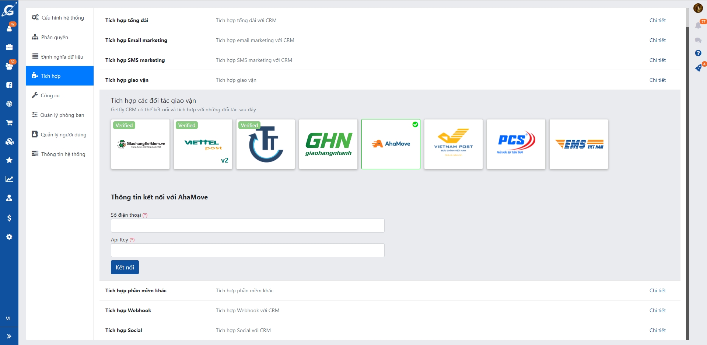This screenshot has height=345, width=707.
Task: Open the shopping cart icon in sidebar
Action: coord(9,123)
